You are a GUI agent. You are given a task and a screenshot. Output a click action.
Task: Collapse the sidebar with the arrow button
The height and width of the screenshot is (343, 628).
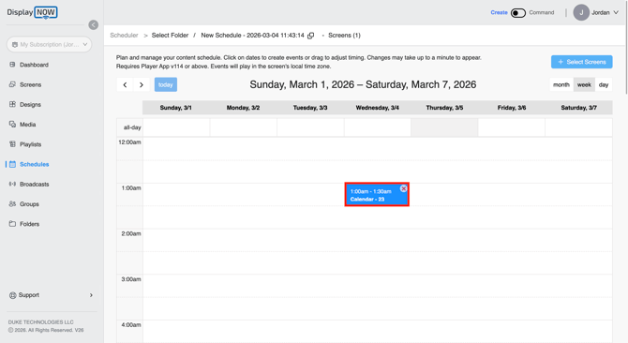point(94,24)
